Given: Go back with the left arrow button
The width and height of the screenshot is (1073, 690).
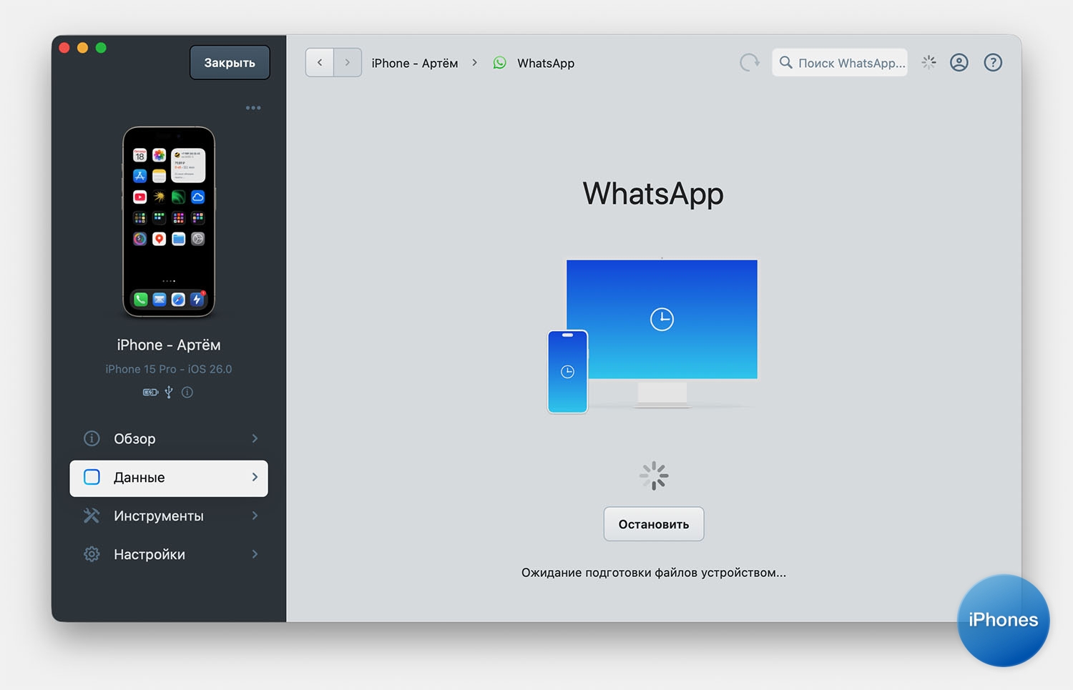Looking at the screenshot, I should click(x=320, y=62).
